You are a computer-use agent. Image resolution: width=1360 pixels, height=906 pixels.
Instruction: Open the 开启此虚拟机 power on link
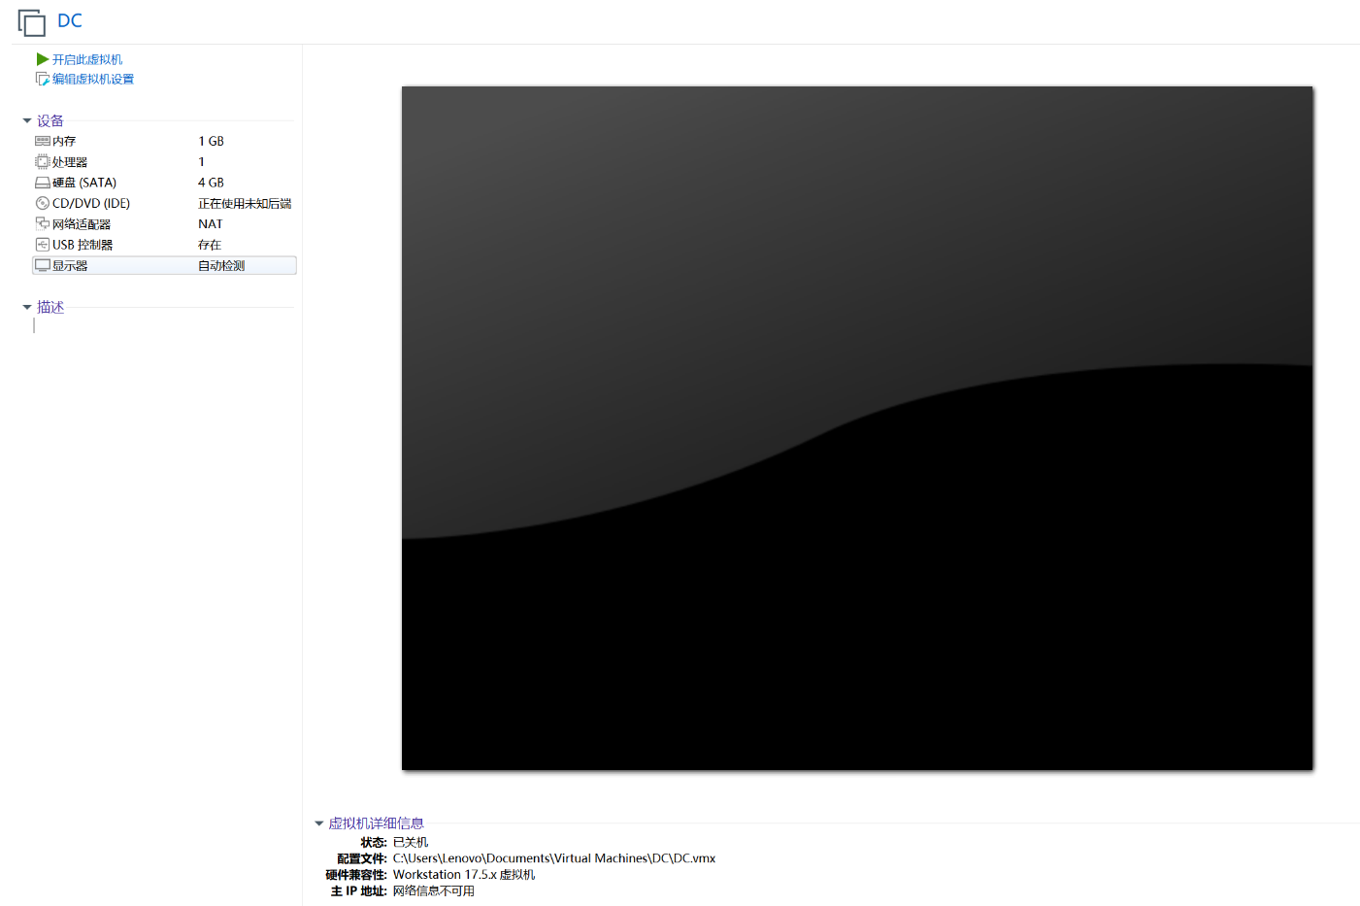pos(87,59)
